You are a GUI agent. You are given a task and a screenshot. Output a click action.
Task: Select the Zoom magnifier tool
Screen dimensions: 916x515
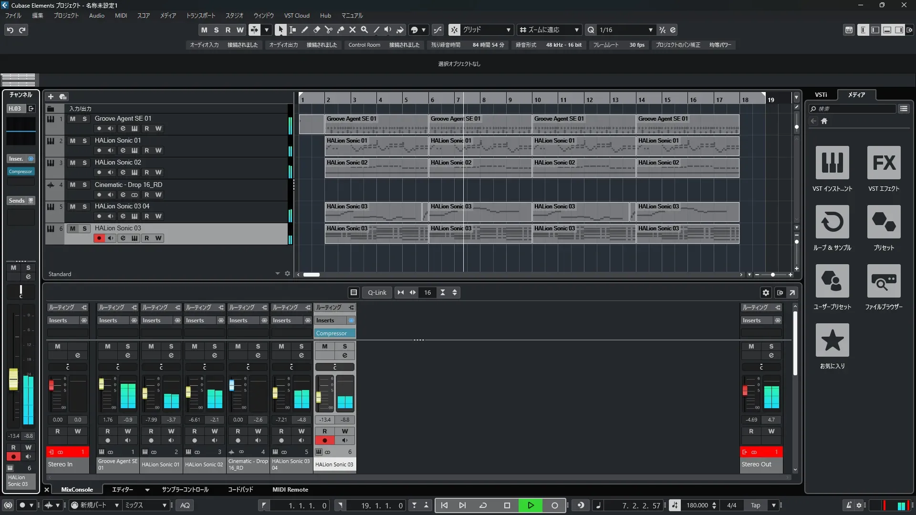tap(364, 30)
